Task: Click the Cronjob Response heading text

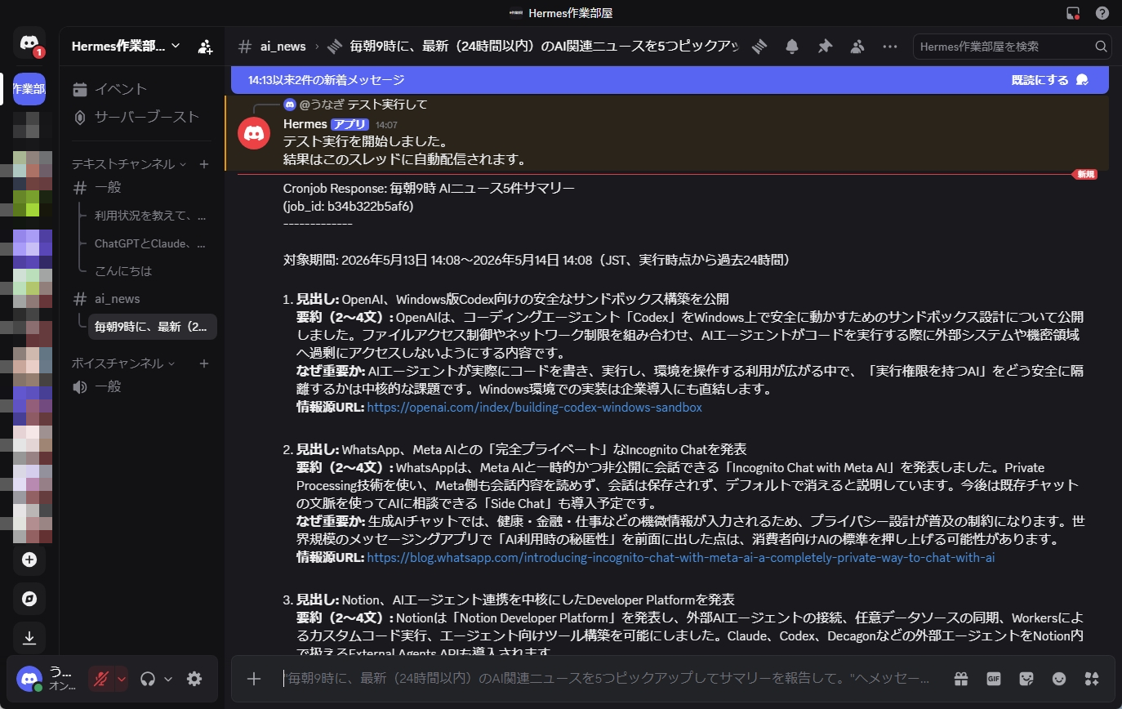Action: pos(429,188)
